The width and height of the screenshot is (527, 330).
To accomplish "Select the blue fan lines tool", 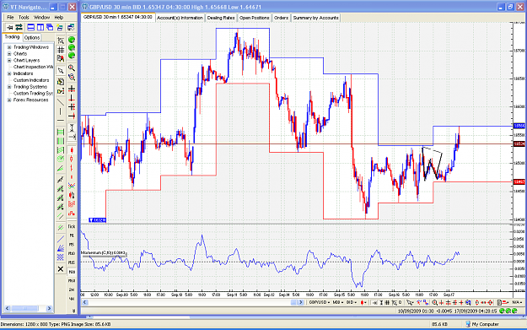I will (61, 248).
